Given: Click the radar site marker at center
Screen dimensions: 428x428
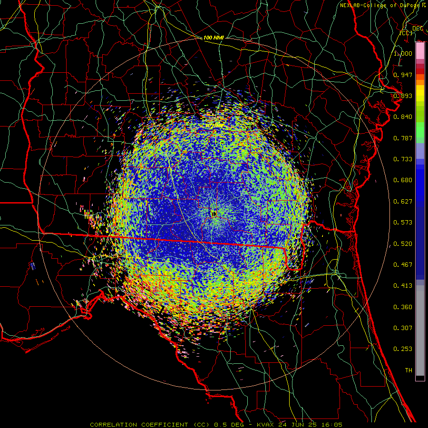Looking at the screenshot, I should [214, 214].
